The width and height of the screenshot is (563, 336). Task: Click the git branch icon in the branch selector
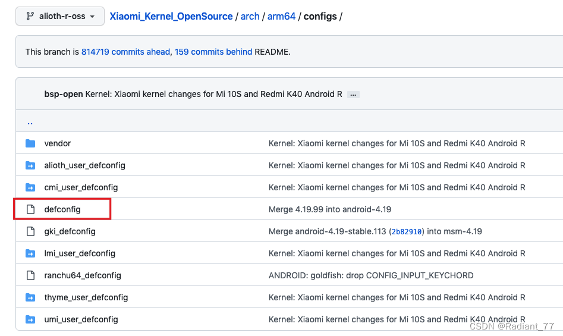tap(30, 16)
